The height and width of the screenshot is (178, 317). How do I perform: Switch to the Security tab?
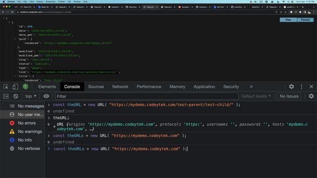[x=231, y=87]
